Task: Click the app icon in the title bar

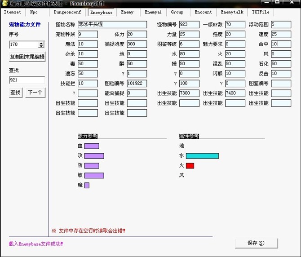Action: pos(4,4)
